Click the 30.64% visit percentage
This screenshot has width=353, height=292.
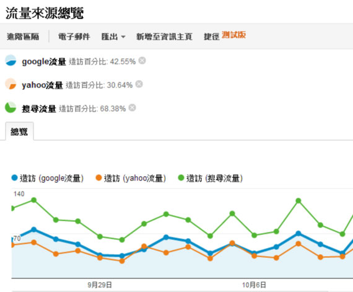(120, 85)
